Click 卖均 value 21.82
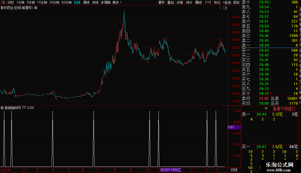Image resolution: width=301 pixels, height=173 pixels. pyautogui.click(x=264, y=98)
